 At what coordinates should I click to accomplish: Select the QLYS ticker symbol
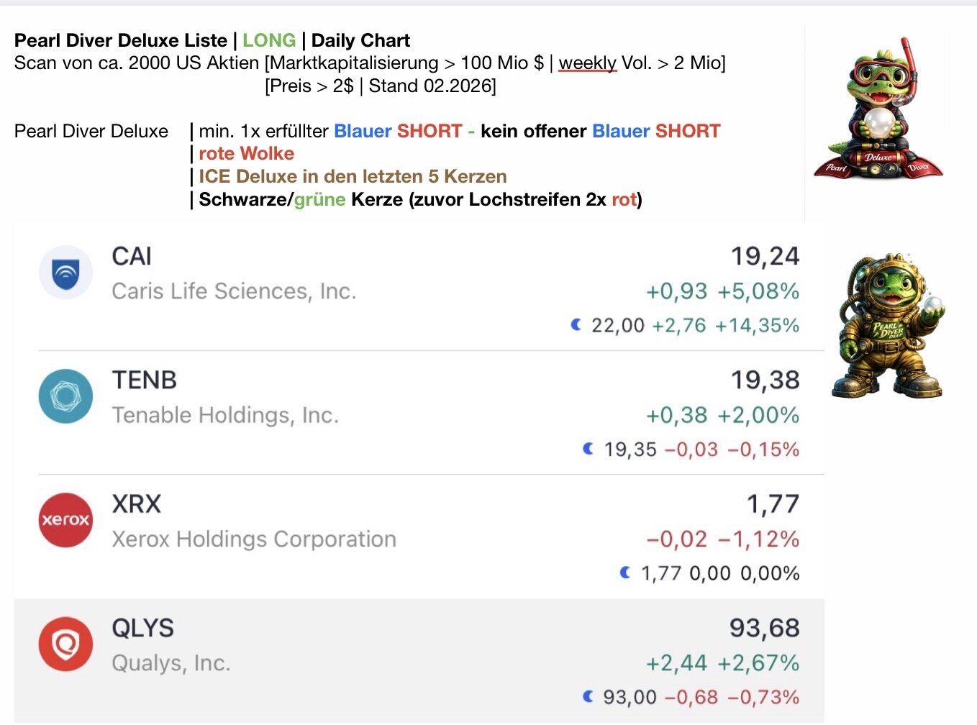(142, 628)
